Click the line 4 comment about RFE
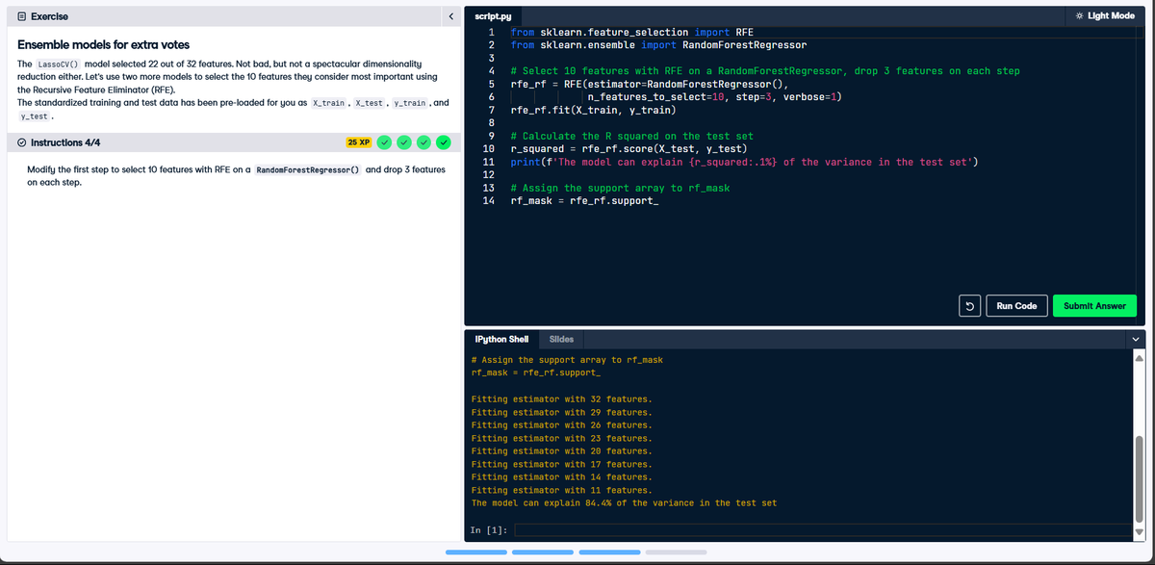This screenshot has height=565, width=1155. [x=765, y=71]
